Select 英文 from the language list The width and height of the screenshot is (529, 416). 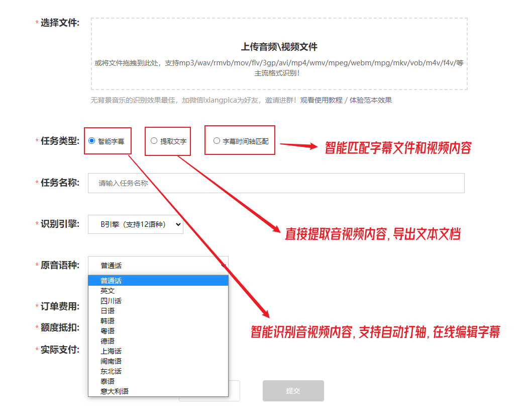(x=108, y=291)
